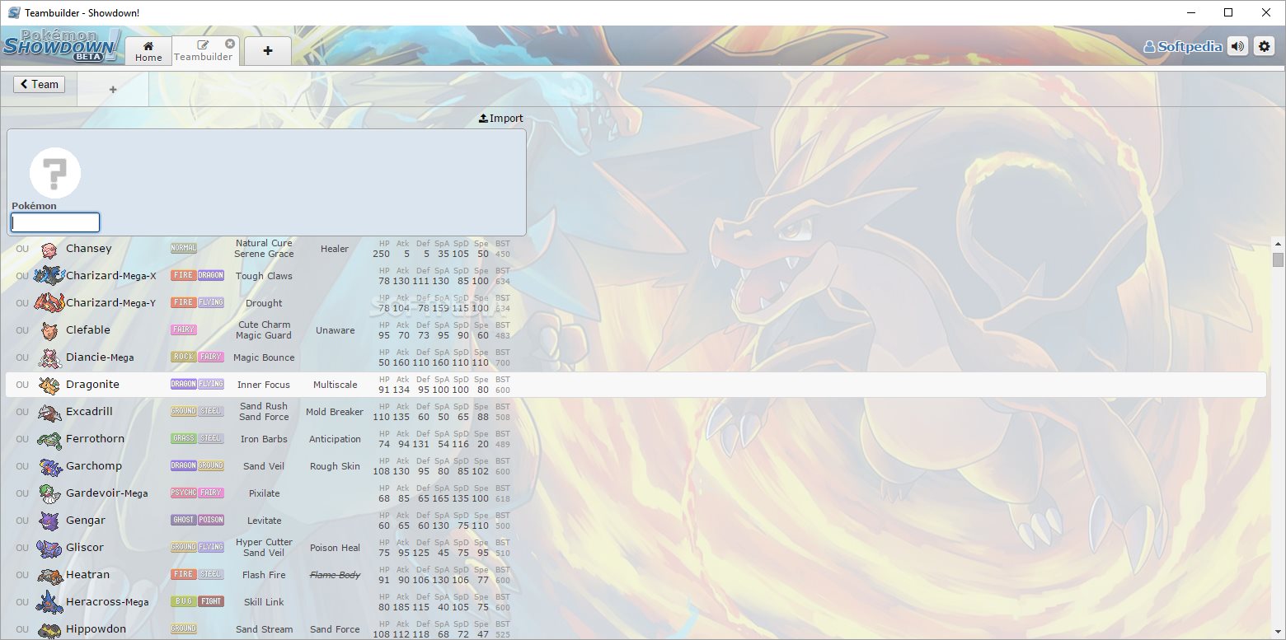
Task: Choose Heatran by its name
Action: [x=87, y=575]
